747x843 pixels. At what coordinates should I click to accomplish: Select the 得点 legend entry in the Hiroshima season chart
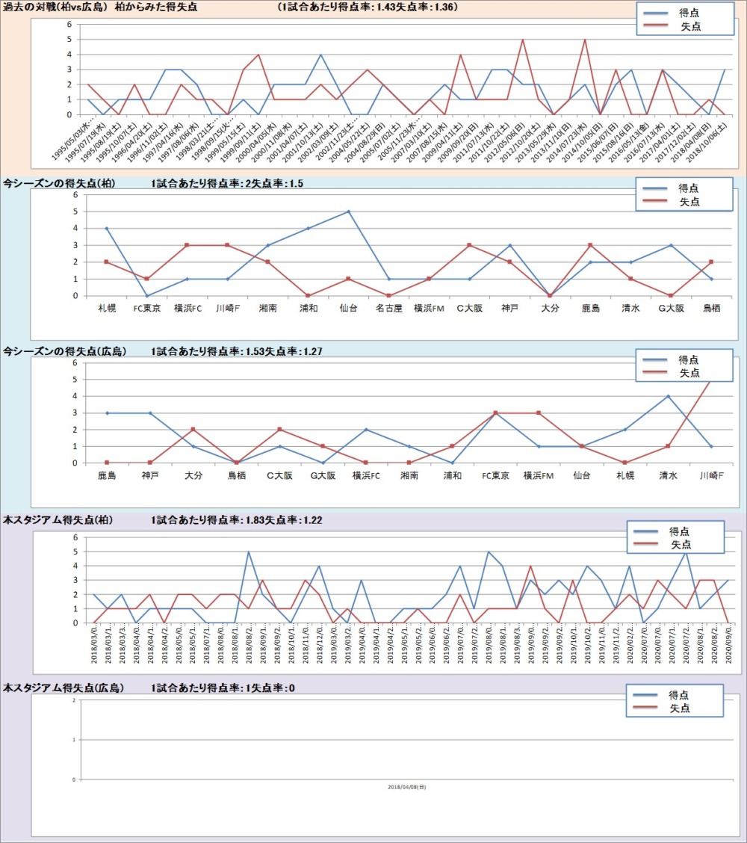pyautogui.click(x=689, y=359)
